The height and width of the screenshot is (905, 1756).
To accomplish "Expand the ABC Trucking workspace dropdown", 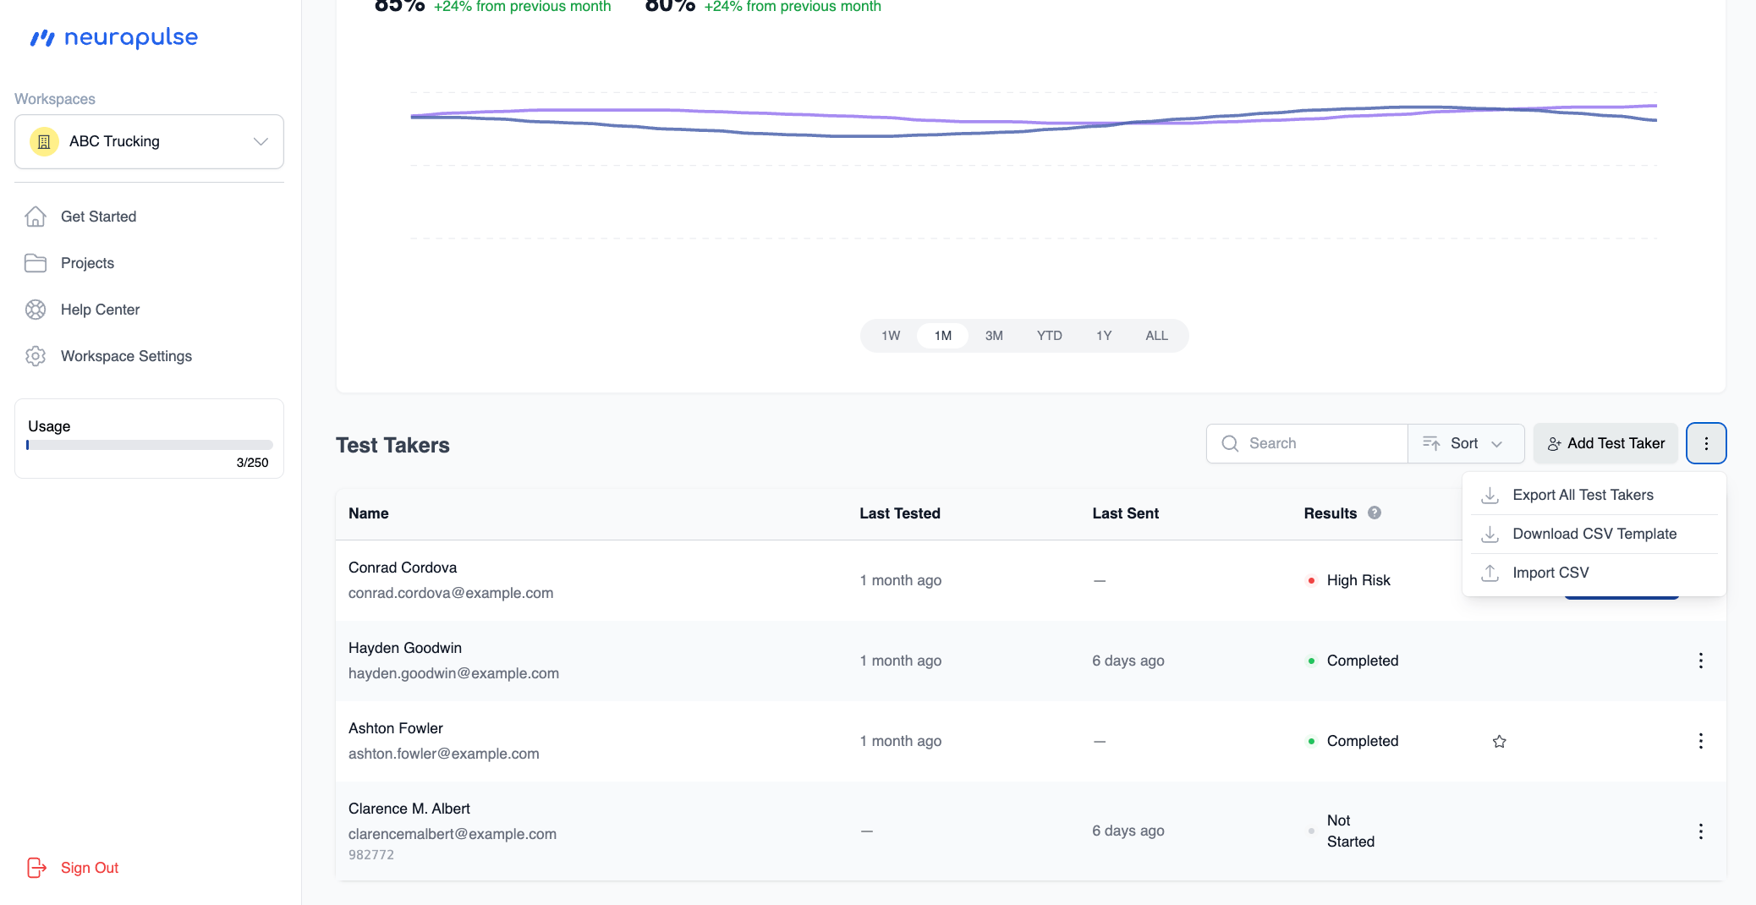I will coord(149,141).
